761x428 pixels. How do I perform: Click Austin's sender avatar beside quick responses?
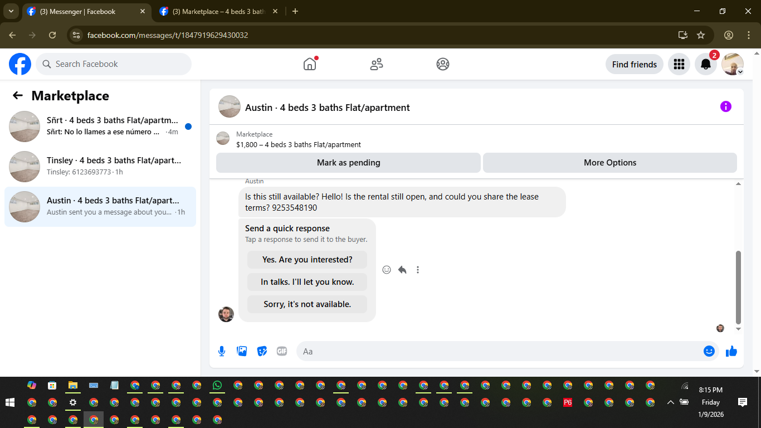point(226,314)
